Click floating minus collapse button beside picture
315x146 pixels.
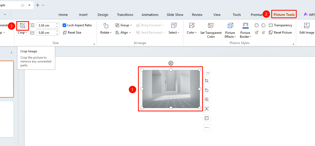click(208, 73)
